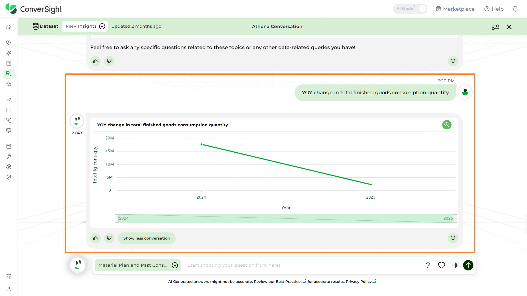
Task: Open the data explore magnifier sidebar icon
Action: (9, 84)
